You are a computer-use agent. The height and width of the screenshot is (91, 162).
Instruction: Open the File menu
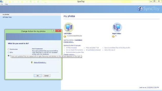click(2, 4)
